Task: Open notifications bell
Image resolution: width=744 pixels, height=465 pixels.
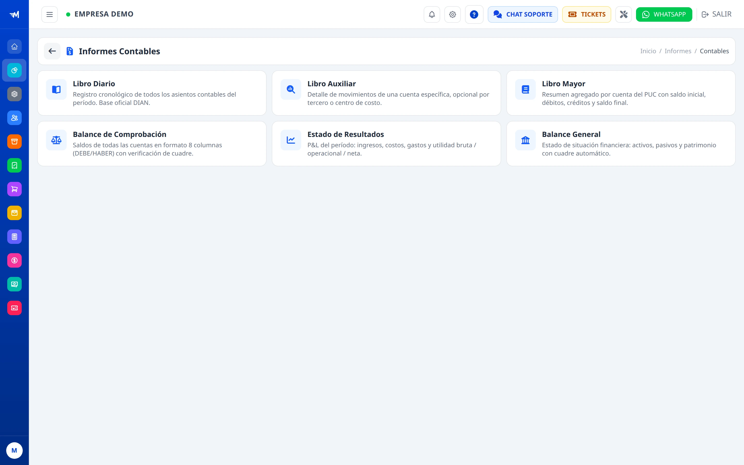Action: [432, 14]
